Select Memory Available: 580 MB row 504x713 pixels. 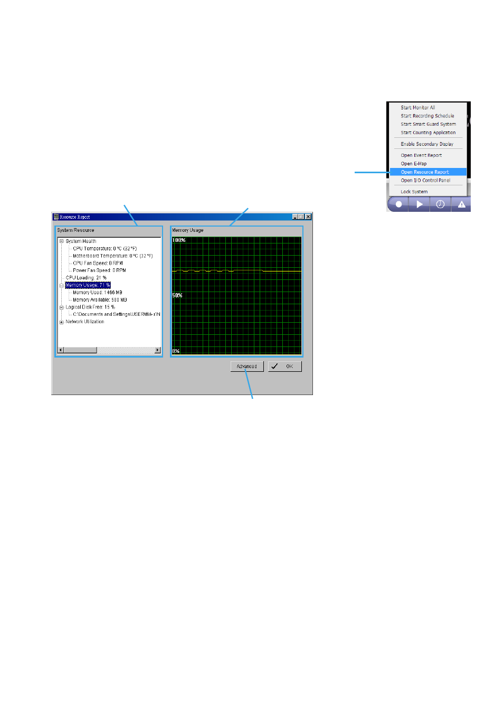pos(100,300)
